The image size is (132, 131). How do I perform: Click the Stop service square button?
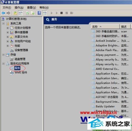point(62,13)
